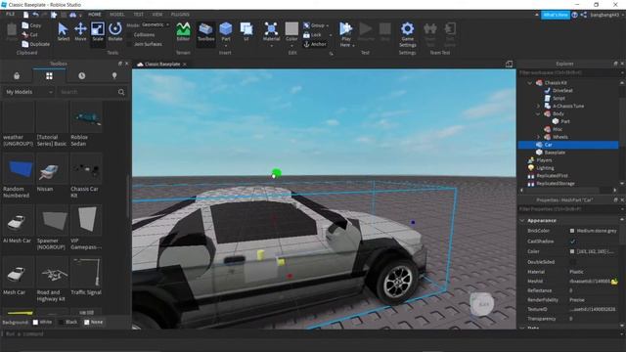Activate the Move tool
Image resolution: width=626 pixels, height=352 pixels.
coord(80,31)
